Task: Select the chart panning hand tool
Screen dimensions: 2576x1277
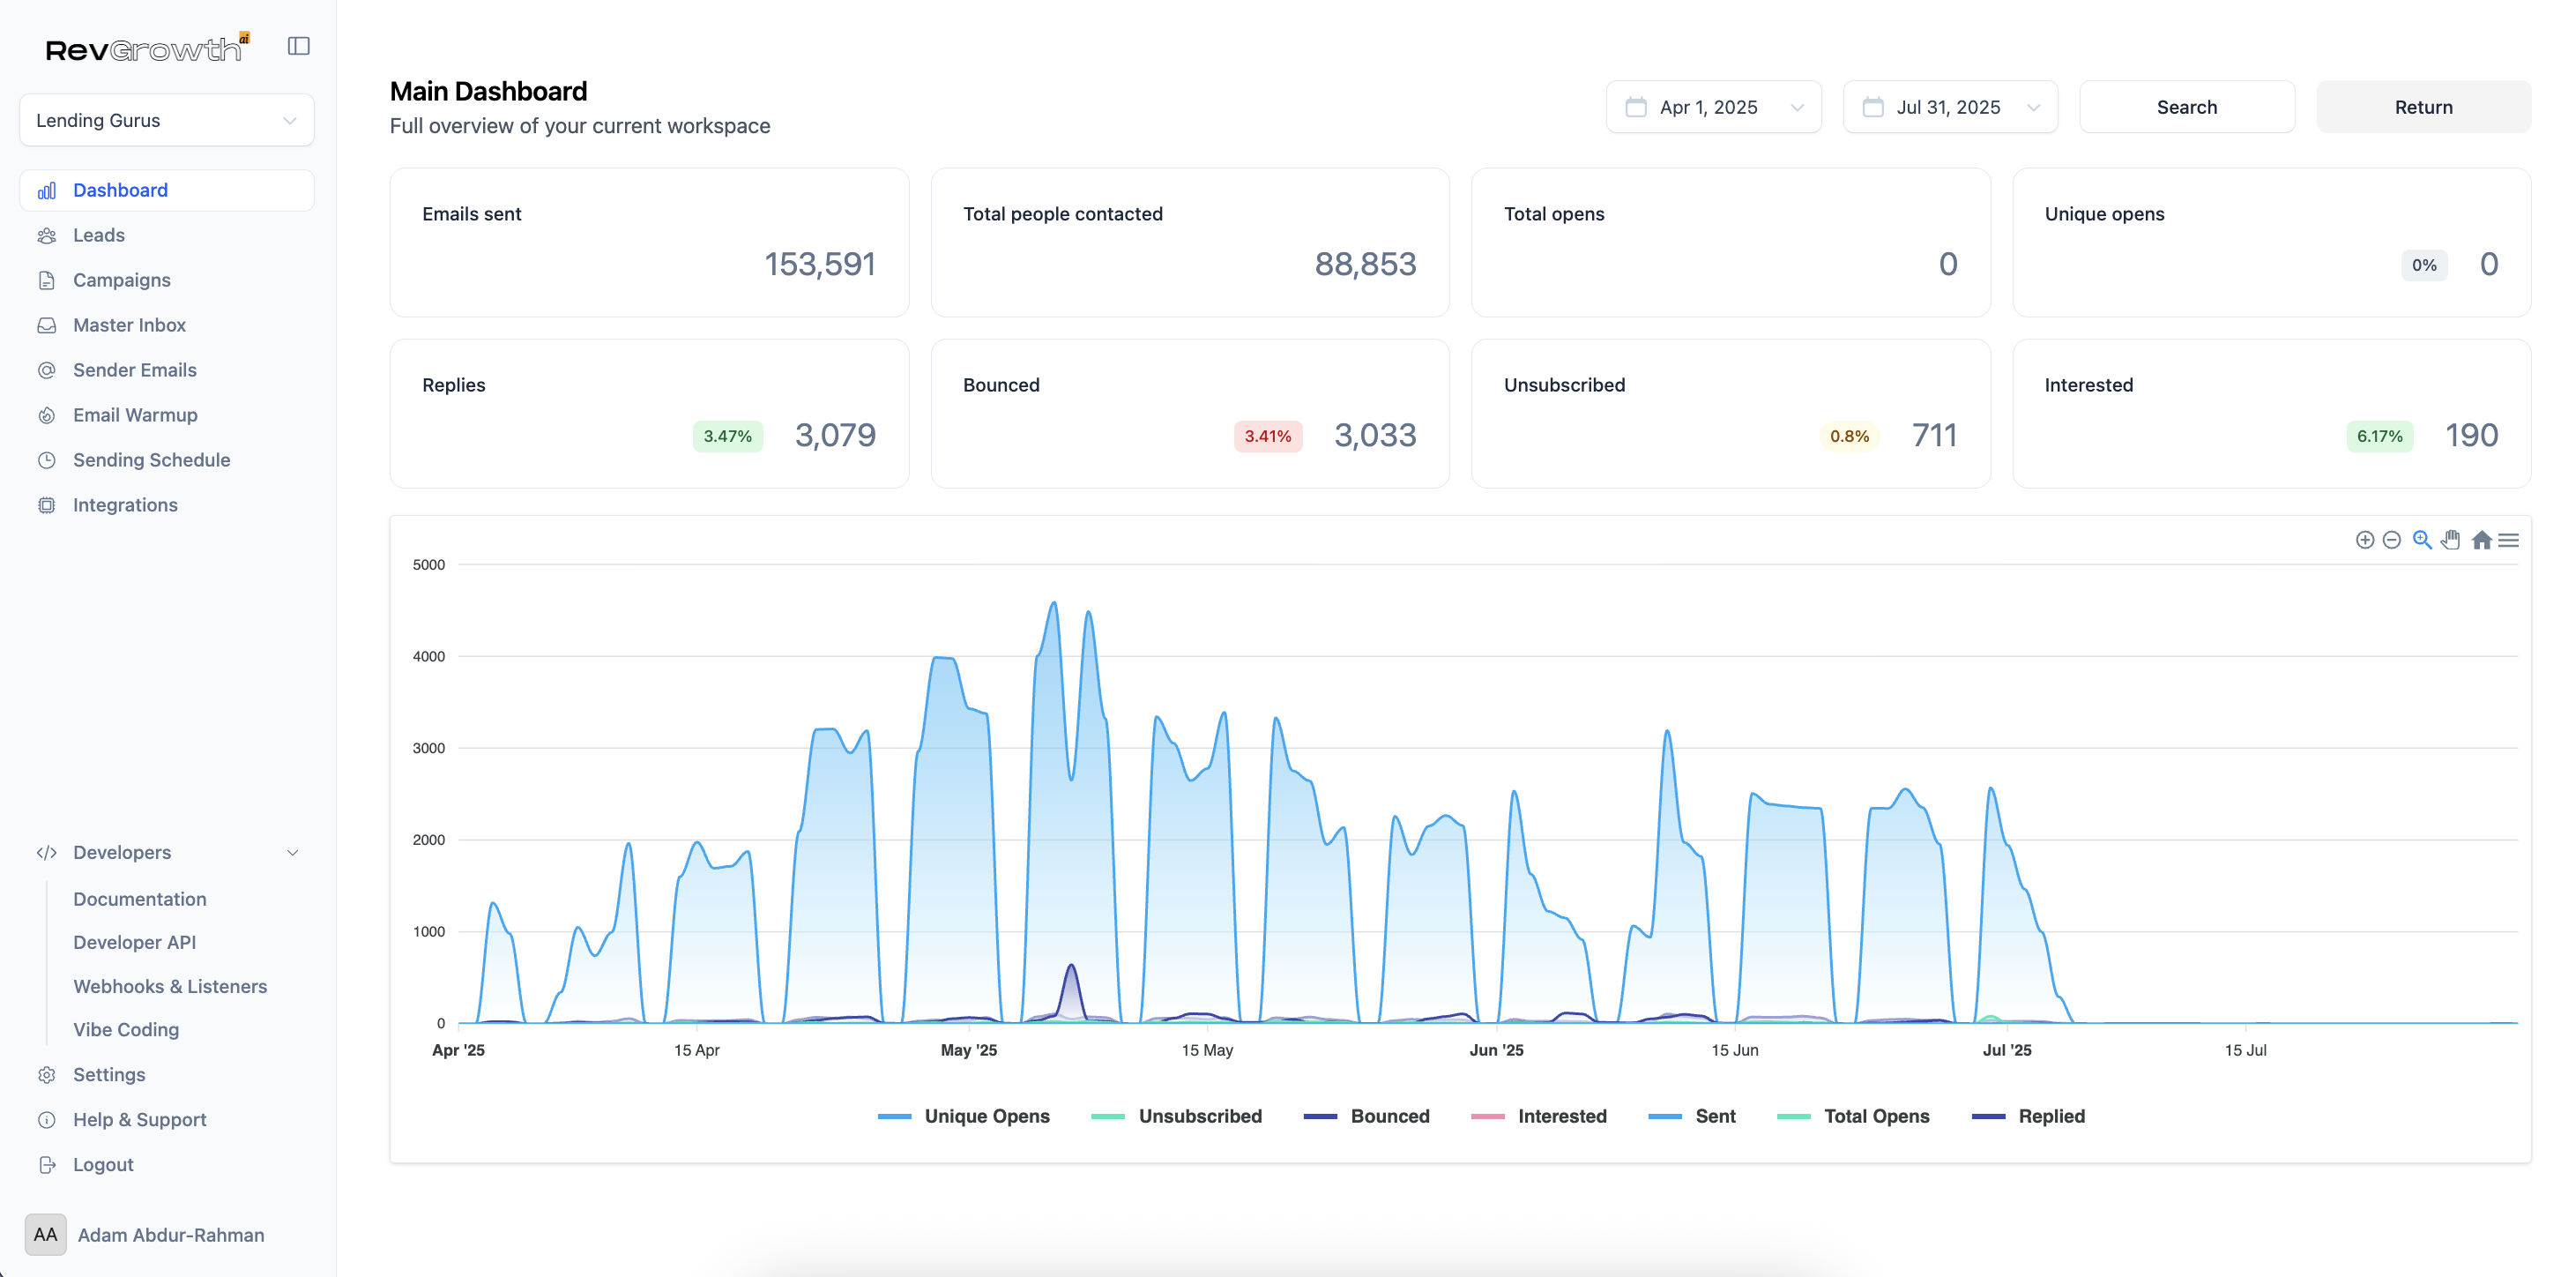Action: coord(2450,540)
